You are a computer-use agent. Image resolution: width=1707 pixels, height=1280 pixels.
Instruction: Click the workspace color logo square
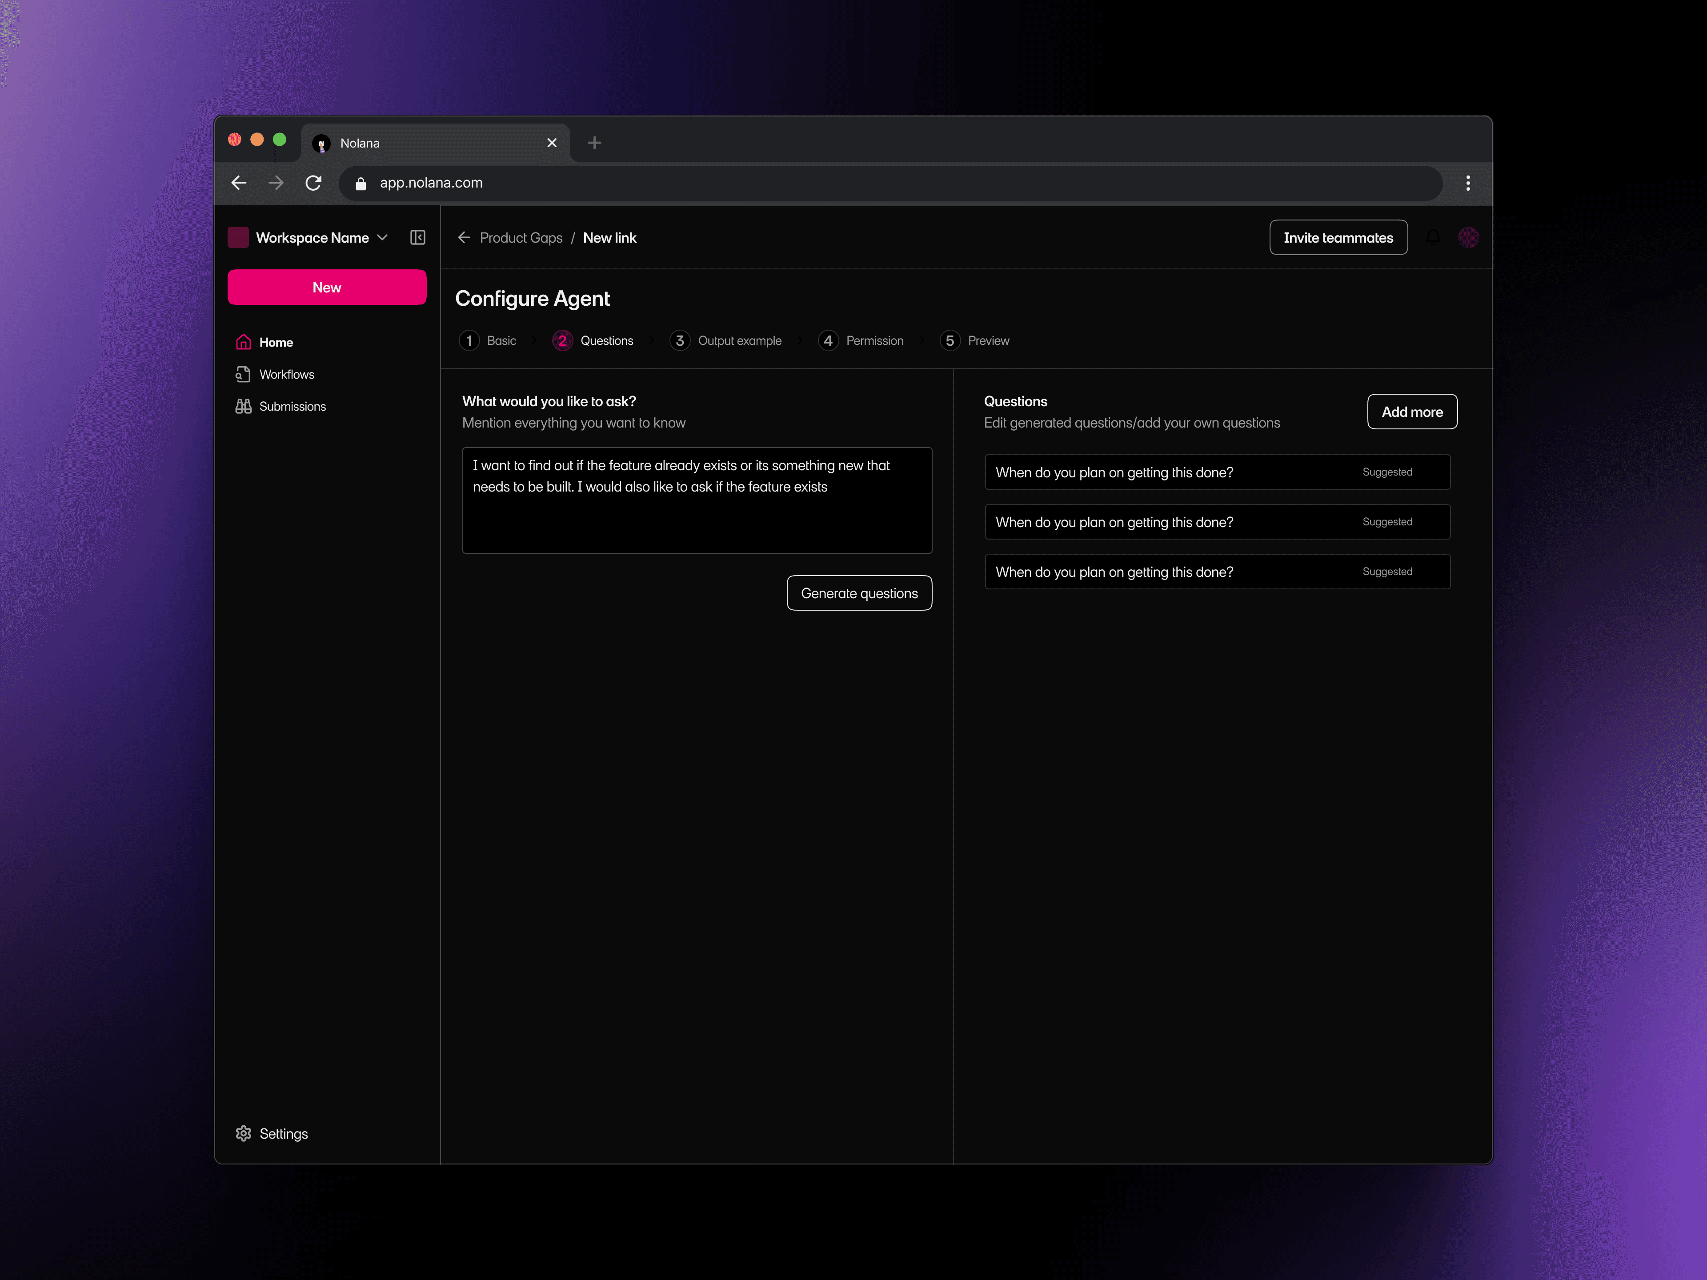coord(238,238)
